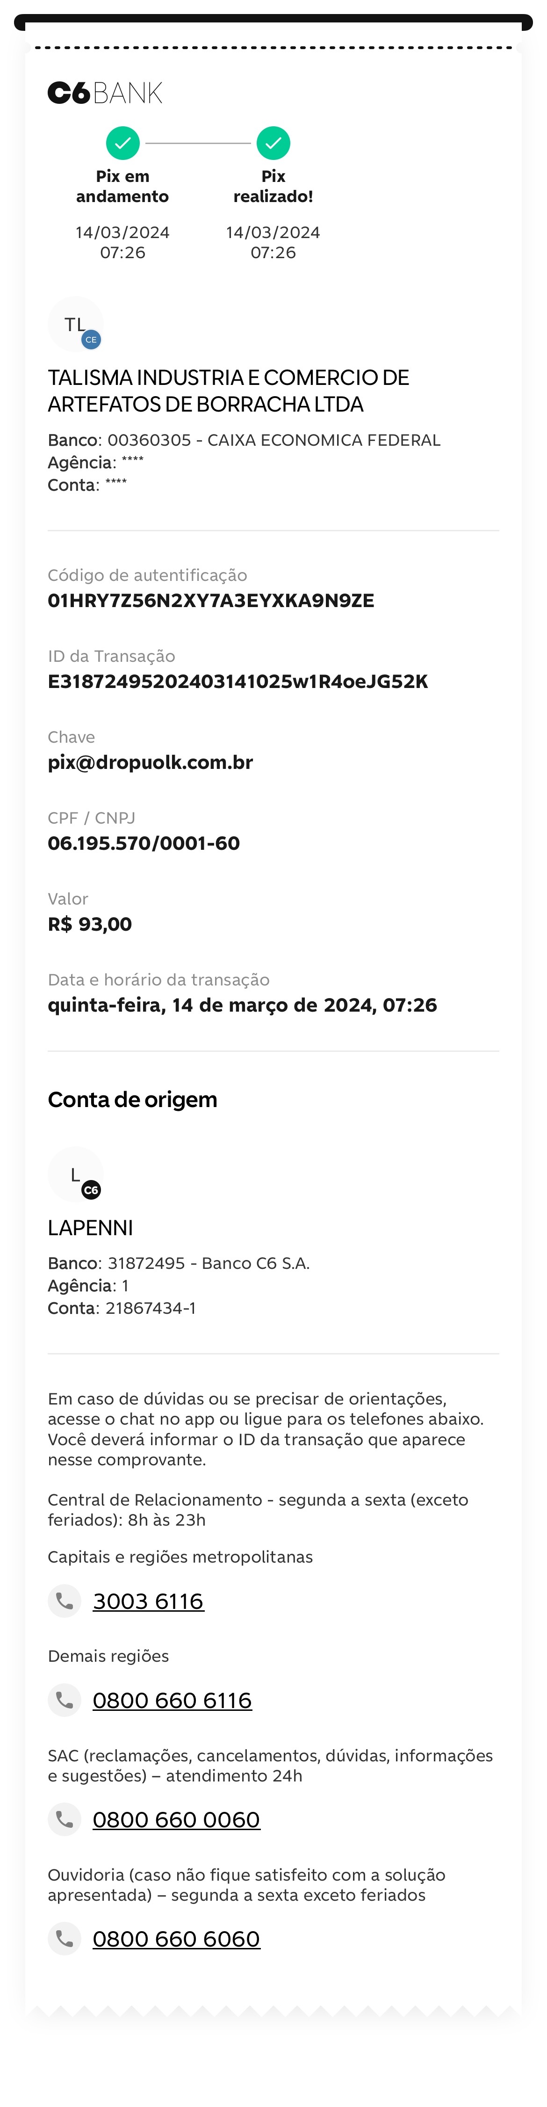Click phone icon beside 3003 6116
The width and height of the screenshot is (547, 2107).
tap(65, 1600)
